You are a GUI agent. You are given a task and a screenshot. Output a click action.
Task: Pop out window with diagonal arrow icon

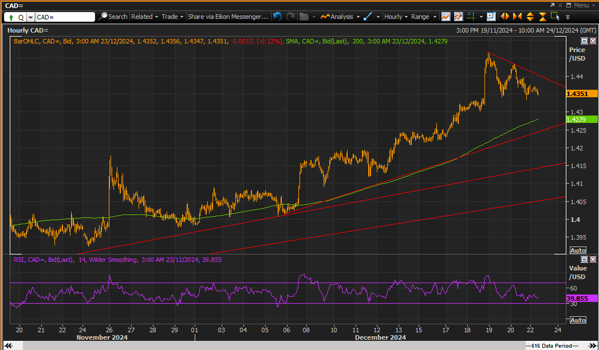pyautogui.click(x=553, y=5)
